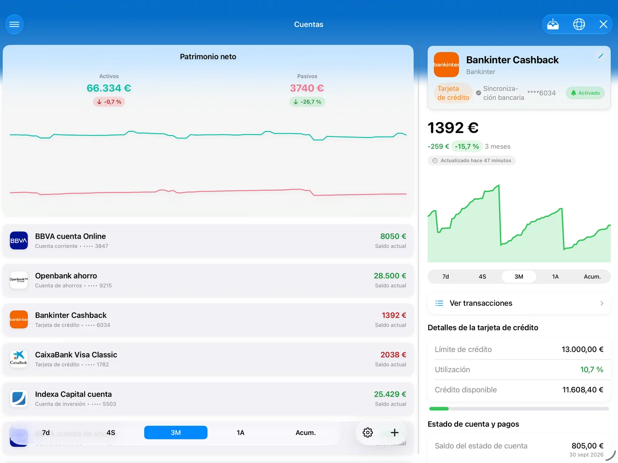Click the Bankinter Cashback balance chart
This screenshot has width=618, height=463.
(x=519, y=223)
